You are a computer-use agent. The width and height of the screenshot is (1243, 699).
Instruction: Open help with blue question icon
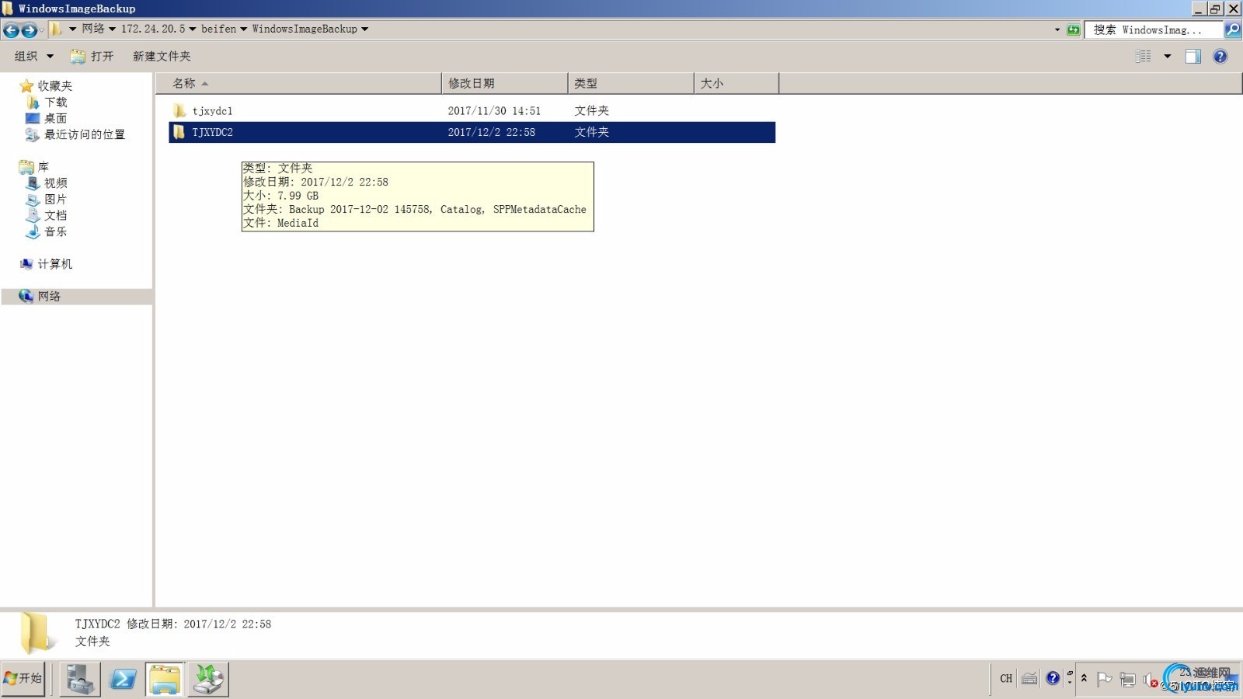pos(1220,56)
